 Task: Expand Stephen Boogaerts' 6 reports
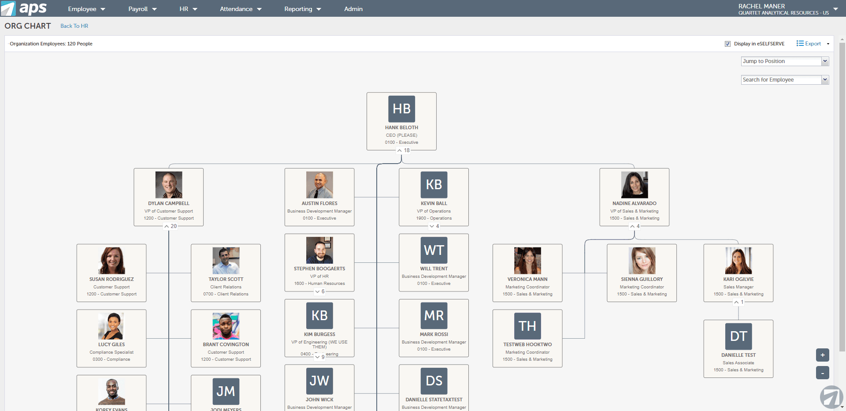click(317, 291)
